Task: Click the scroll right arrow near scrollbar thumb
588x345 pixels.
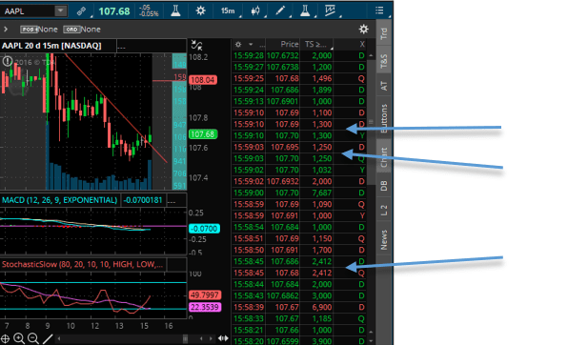Action: [212, 338]
